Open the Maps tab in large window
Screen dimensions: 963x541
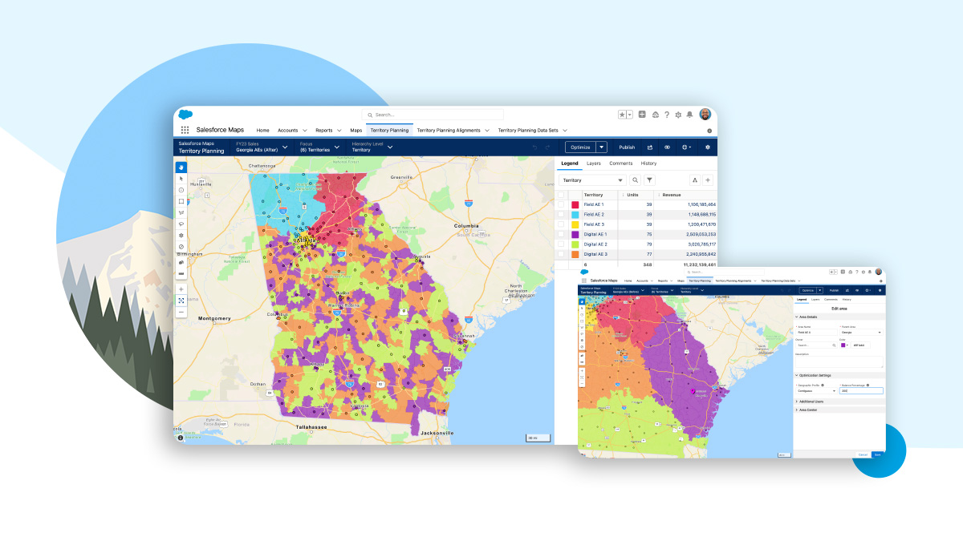[x=356, y=130]
